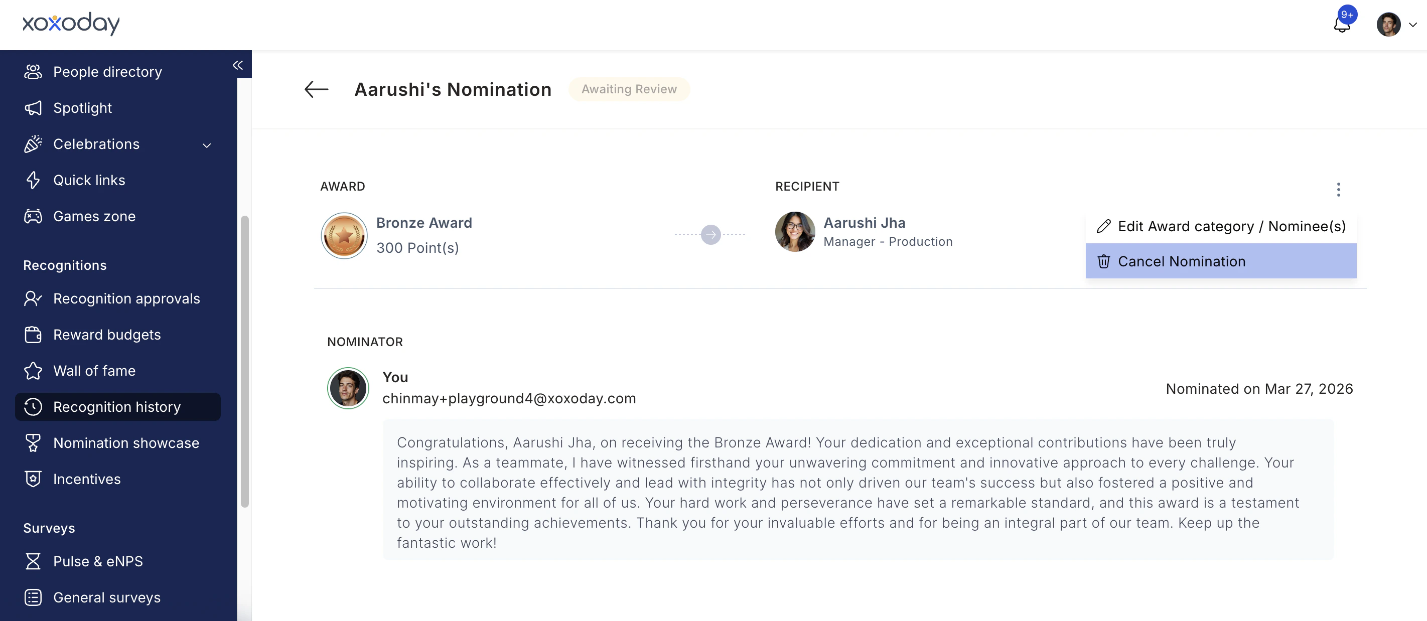Click the pencil edit icon

click(1103, 226)
